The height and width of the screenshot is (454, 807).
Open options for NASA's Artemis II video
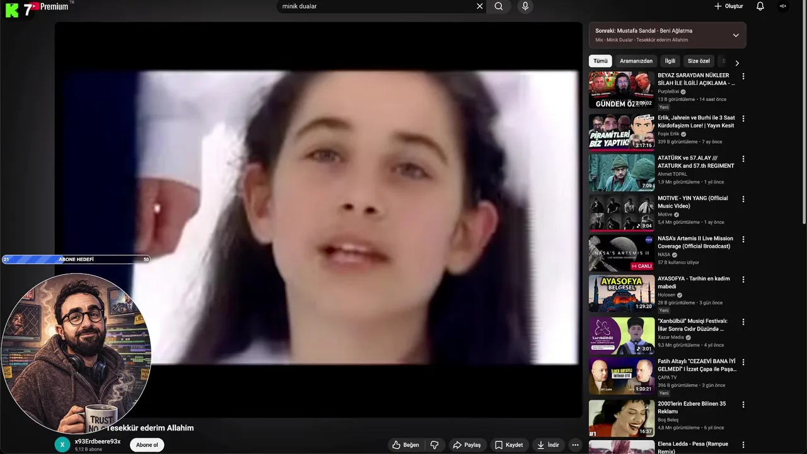[x=743, y=240]
